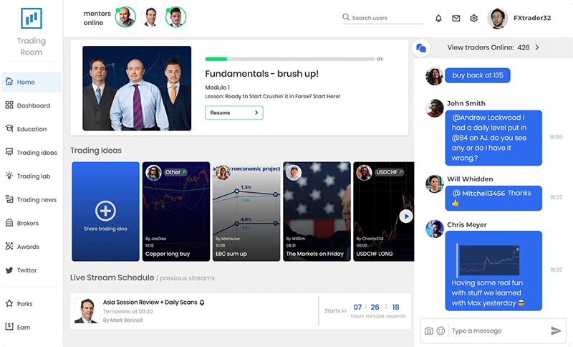Click the chat bubbles icon
This screenshot has height=347, width=573.
pos(421,48)
